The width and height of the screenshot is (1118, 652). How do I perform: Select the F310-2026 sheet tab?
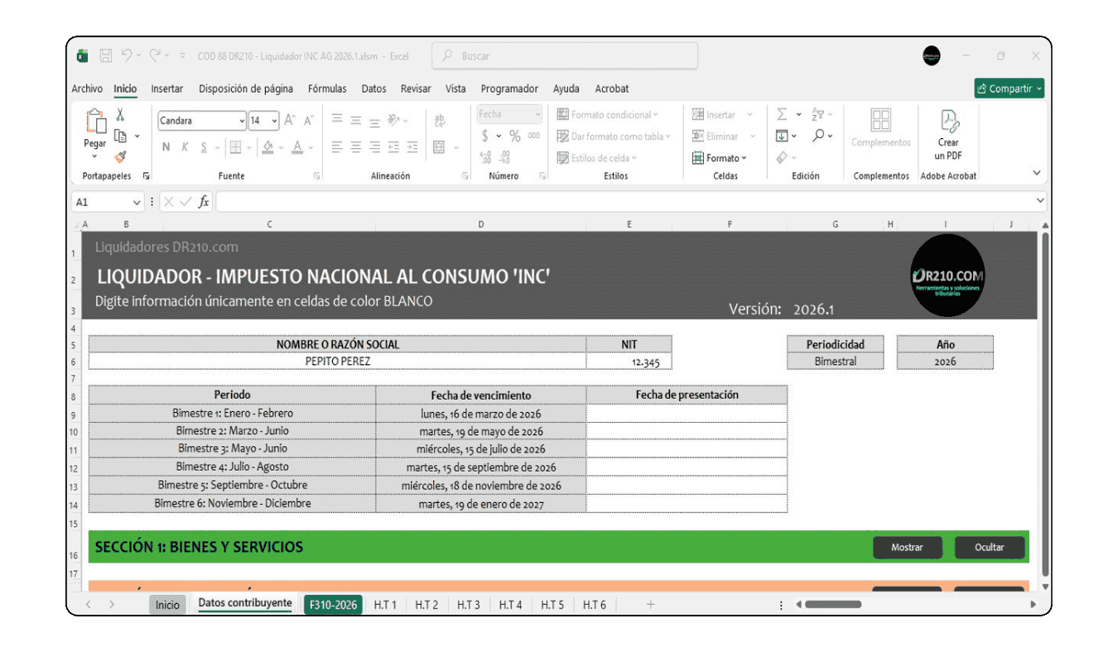(x=333, y=605)
